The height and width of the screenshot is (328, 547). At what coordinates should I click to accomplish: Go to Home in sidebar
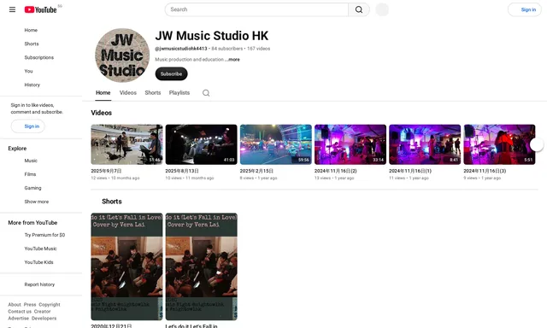[31, 31]
